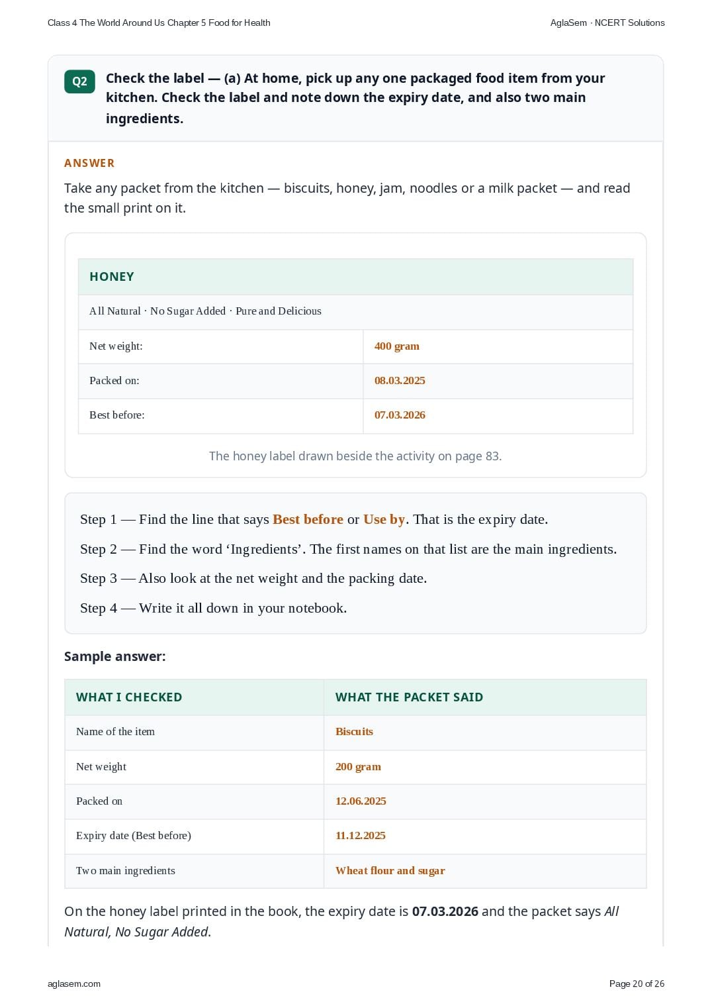Viewport: 712px width, 1008px height.
Task: Click the ANSWER section label
Action: coord(89,163)
